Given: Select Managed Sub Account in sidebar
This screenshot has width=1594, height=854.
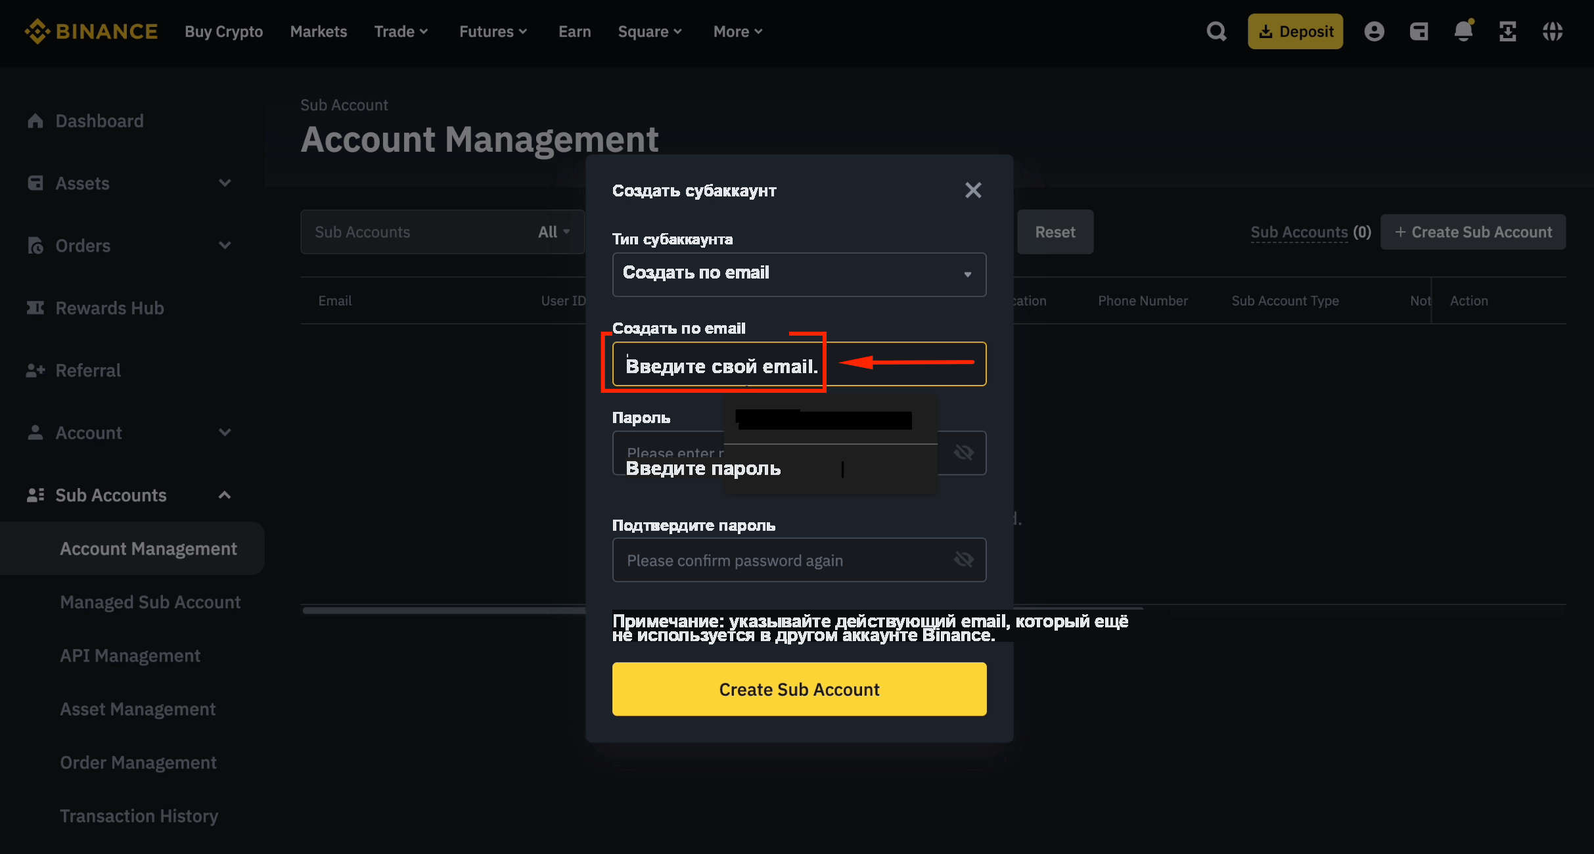Looking at the screenshot, I should [150, 602].
